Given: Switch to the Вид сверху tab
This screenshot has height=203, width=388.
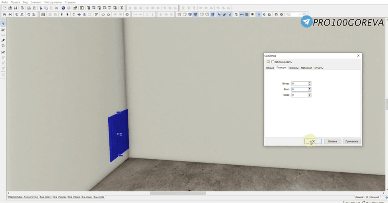Looking at the screenshot, I should coord(46,197).
